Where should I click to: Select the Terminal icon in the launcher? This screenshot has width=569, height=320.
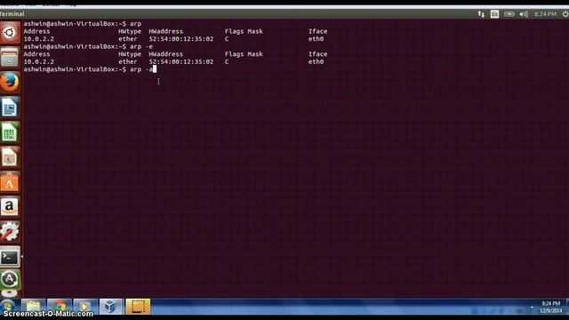pyautogui.click(x=10, y=257)
